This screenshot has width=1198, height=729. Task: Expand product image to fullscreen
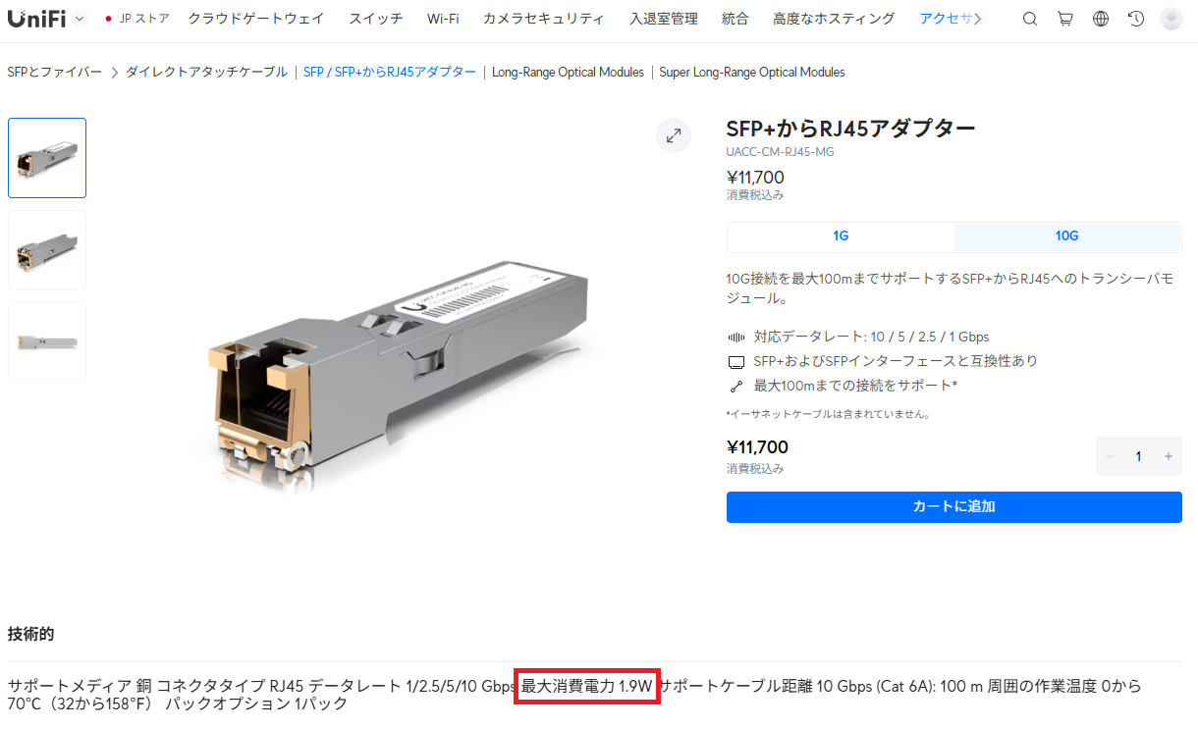pos(674,136)
